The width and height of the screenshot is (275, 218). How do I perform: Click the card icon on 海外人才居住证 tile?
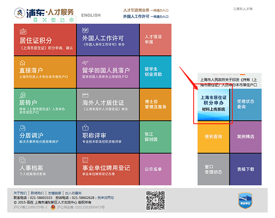pos(85,95)
